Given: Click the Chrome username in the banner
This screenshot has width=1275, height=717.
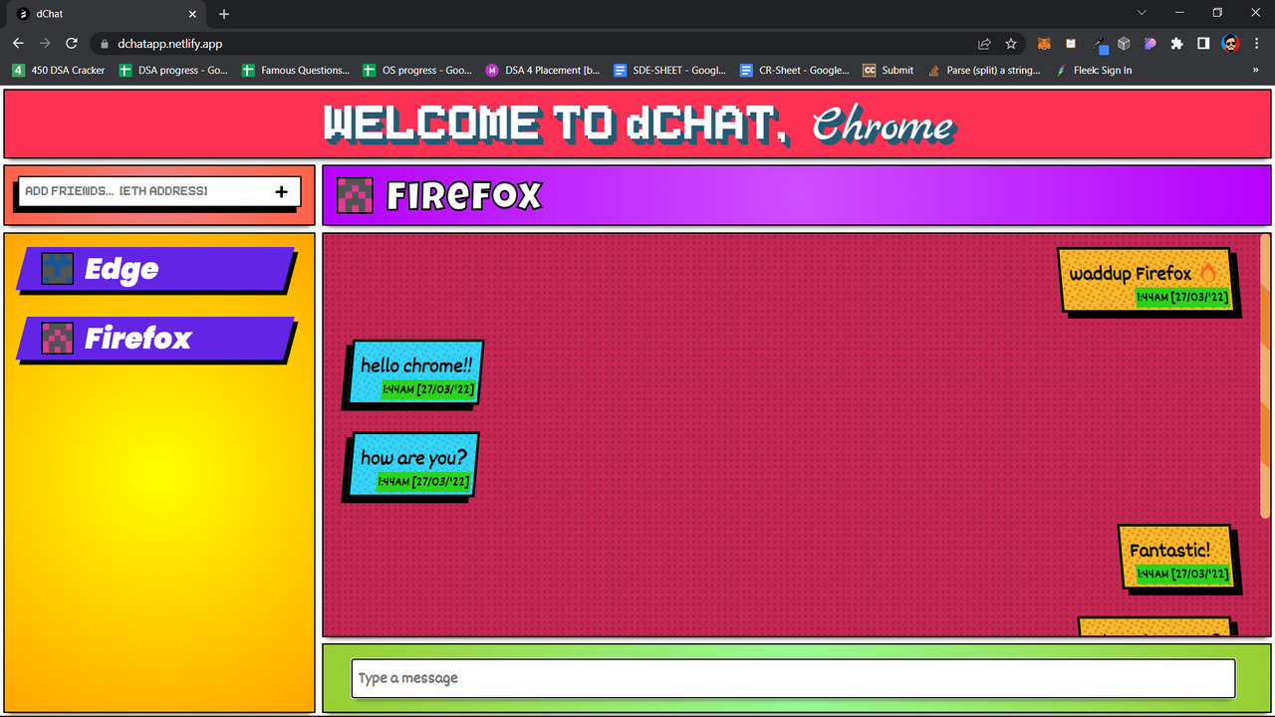Looking at the screenshot, I should click(x=883, y=124).
